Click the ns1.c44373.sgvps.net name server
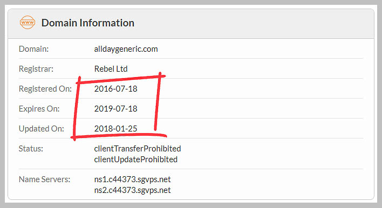This screenshot has width=382, height=208. 132,179
